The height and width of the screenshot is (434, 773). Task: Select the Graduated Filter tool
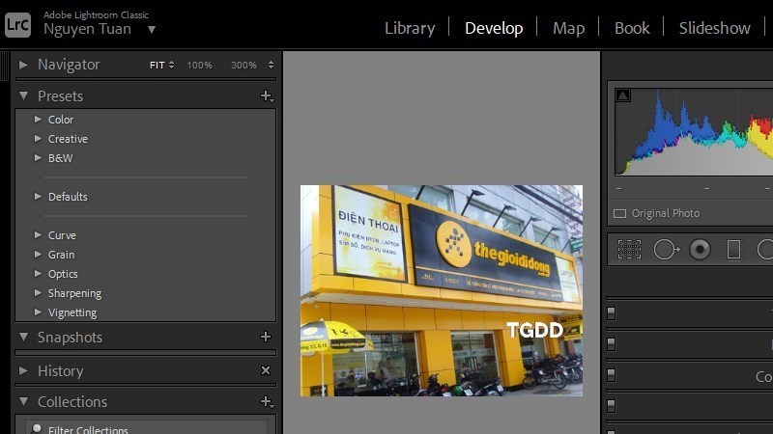pyautogui.click(x=733, y=250)
